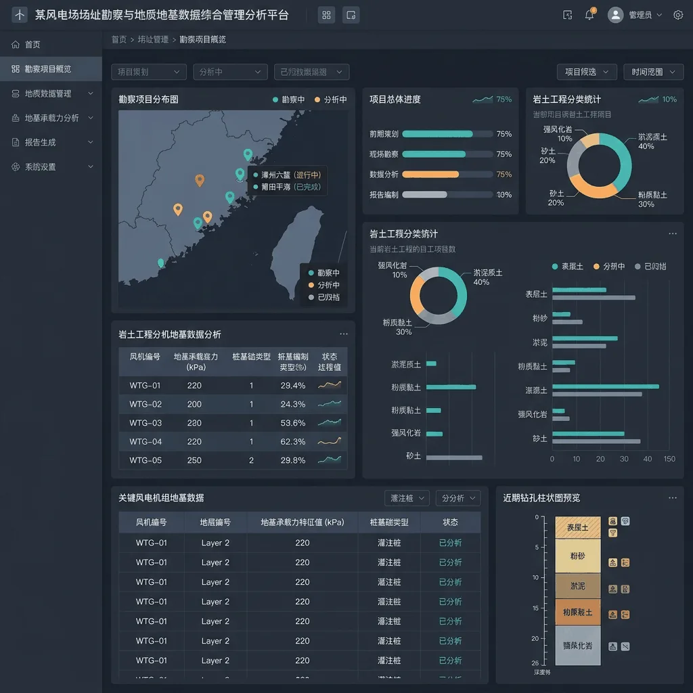Open the 灌注桩 pile type dropdown
Image resolution: width=693 pixels, height=693 pixels.
coord(407,498)
